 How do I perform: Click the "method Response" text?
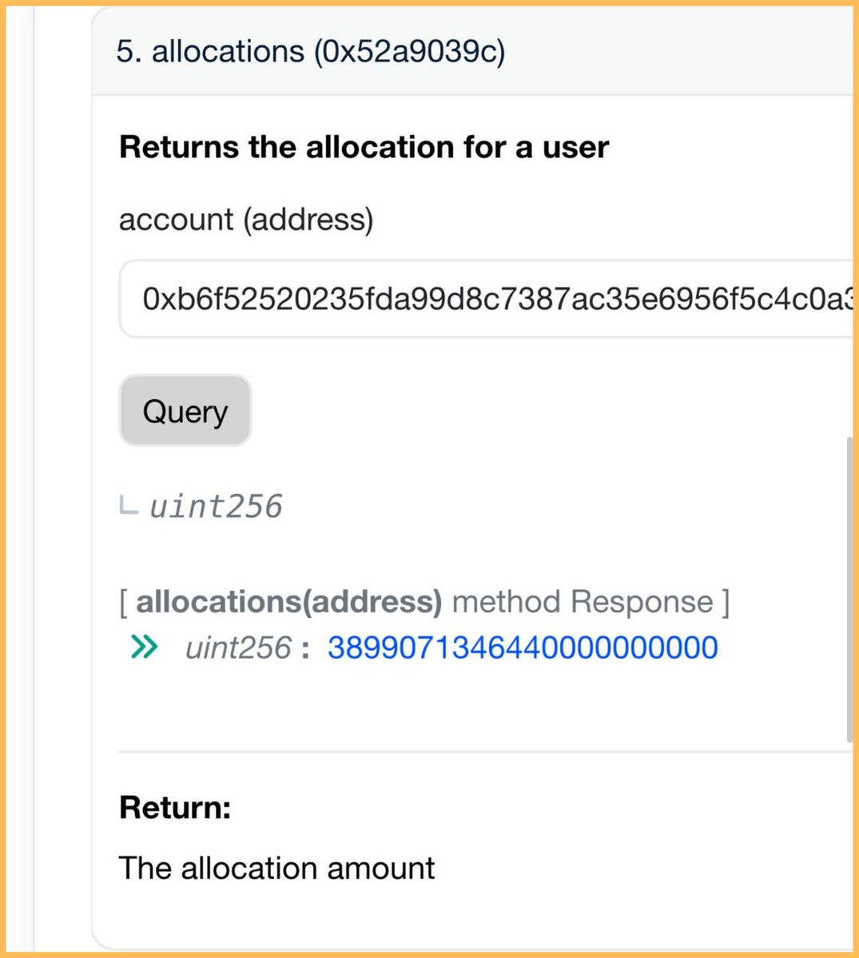click(x=583, y=601)
